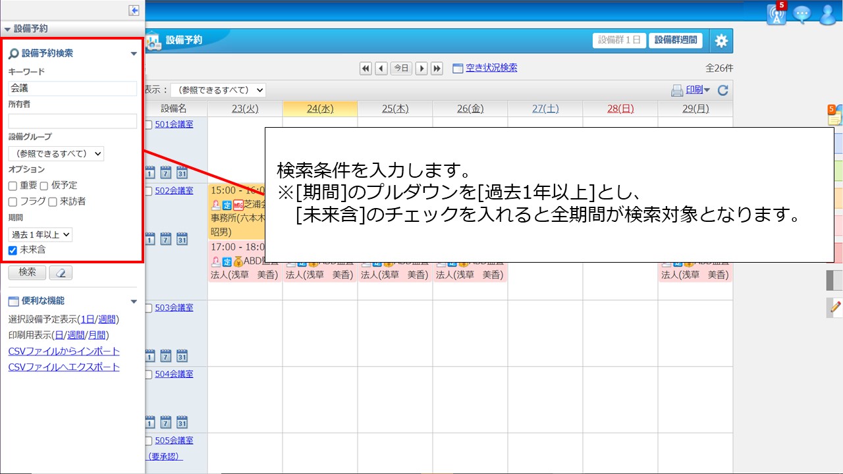Click the reload refresh icon
The image size is (843, 474).
[x=722, y=91]
